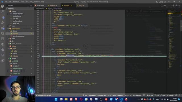Open 404.html in the explorer

15,66
